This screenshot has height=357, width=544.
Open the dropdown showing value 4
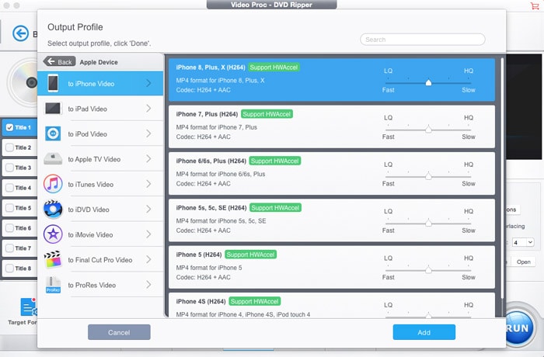point(523,242)
